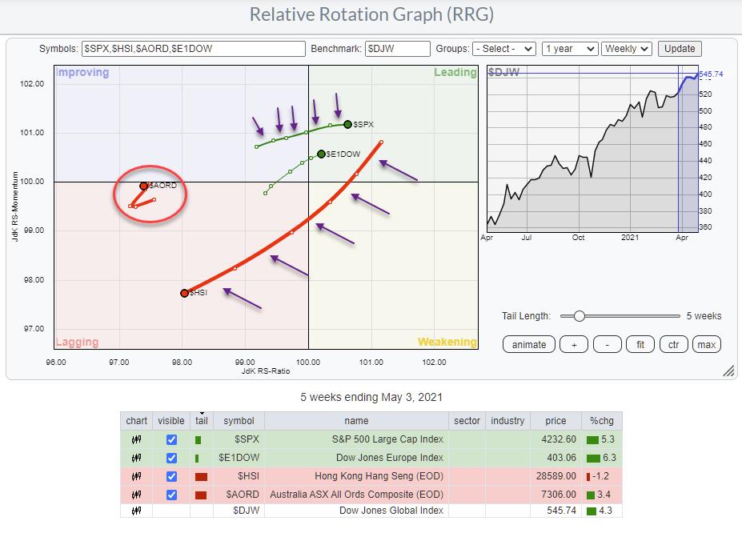Screen dimensions: 742x533
Task: Sort by chart column header
Action: pos(136,421)
